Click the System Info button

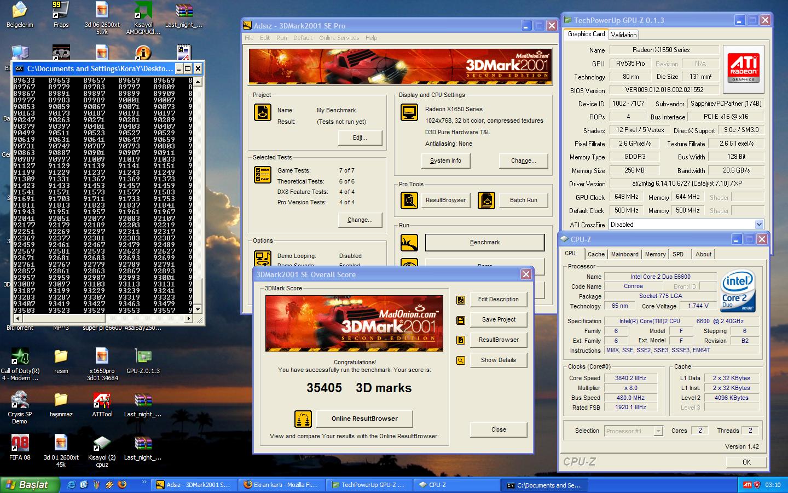pyautogui.click(x=445, y=160)
